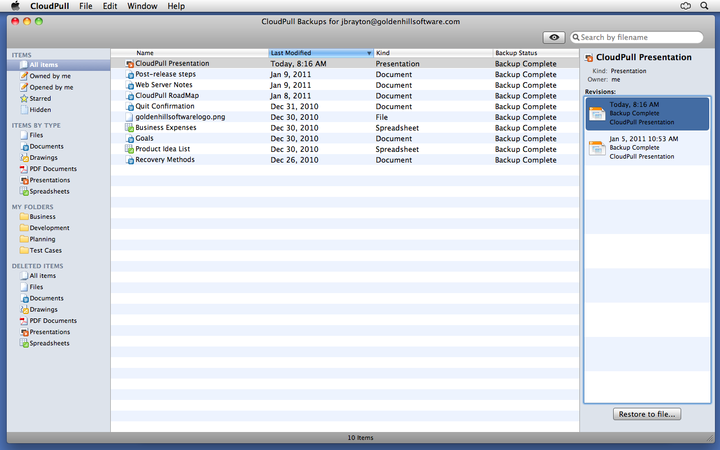Open the File menu
The image size is (720, 450).
click(x=85, y=6)
